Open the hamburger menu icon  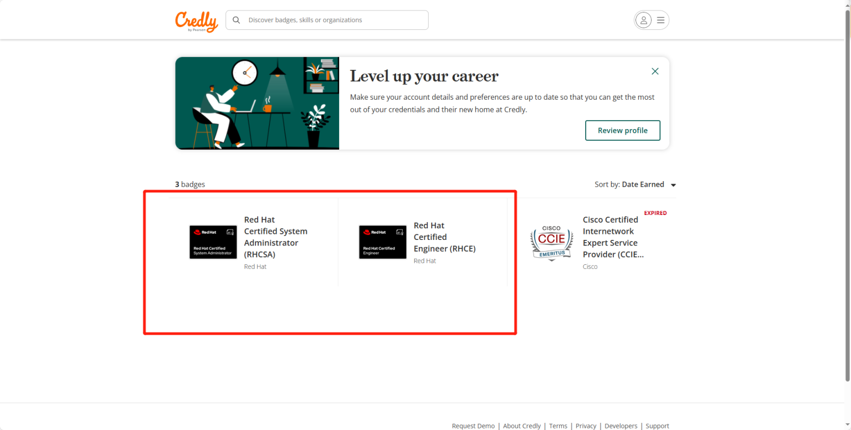pos(660,20)
